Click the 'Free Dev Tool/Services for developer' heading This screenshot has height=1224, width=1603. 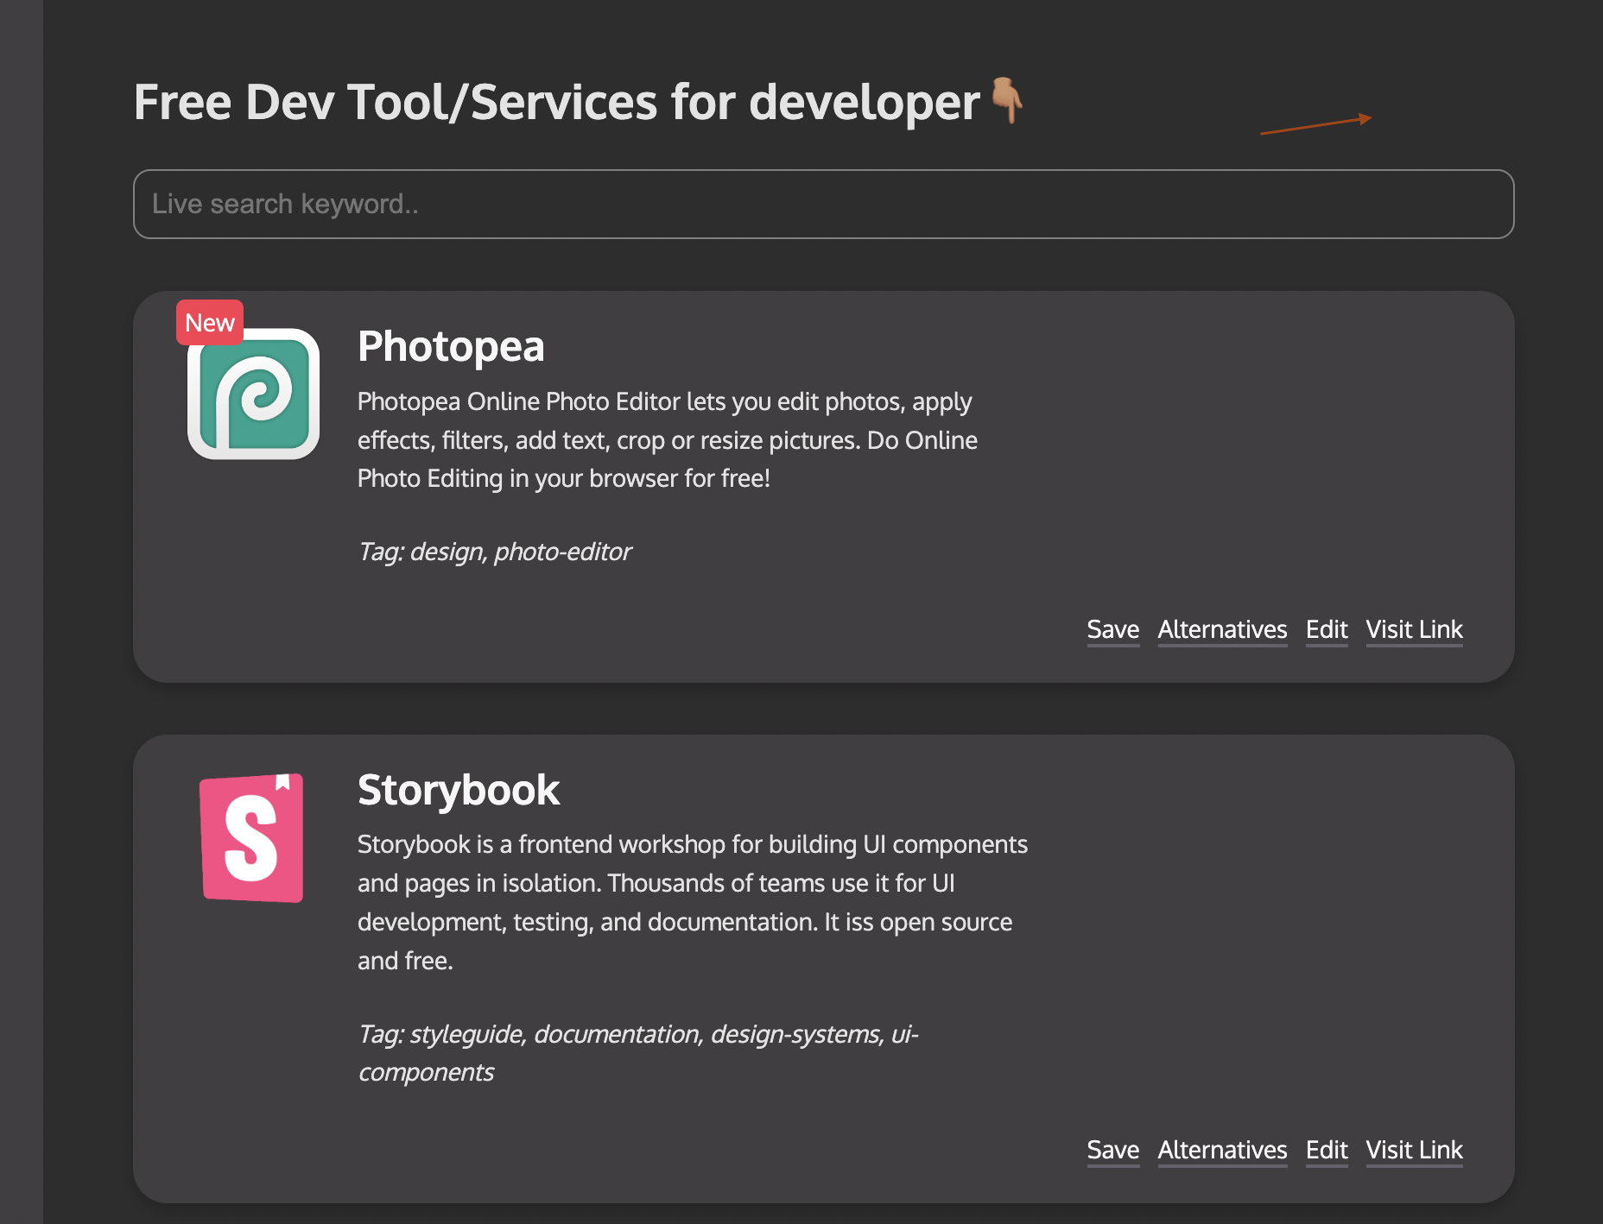click(x=557, y=103)
